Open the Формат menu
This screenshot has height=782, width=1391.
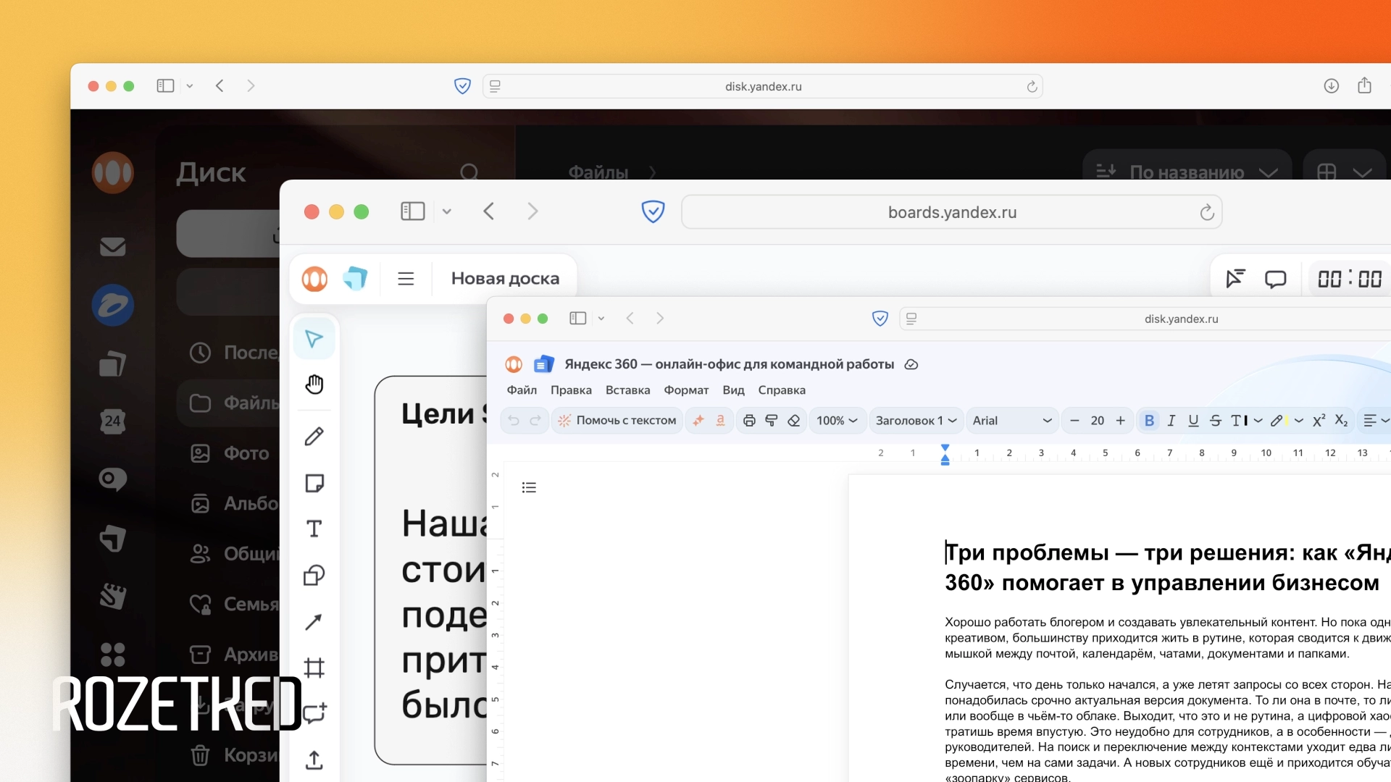[x=685, y=390]
